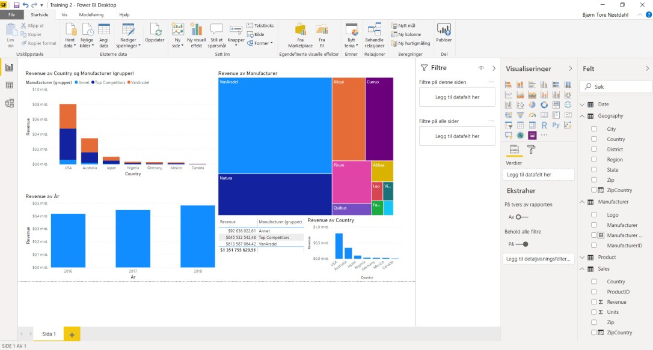Open Rediger spørringer dropdown
Screen dimensions: 653x350
pyautogui.click(x=128, y=36)
